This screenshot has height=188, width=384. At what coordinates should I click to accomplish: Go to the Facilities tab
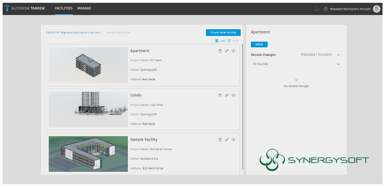pos(64,8)
